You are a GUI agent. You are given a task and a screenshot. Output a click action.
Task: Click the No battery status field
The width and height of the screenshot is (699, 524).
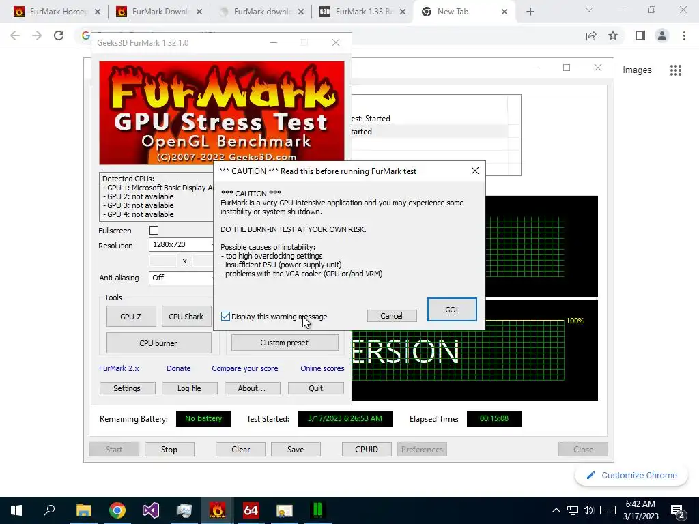pos(203,418)
